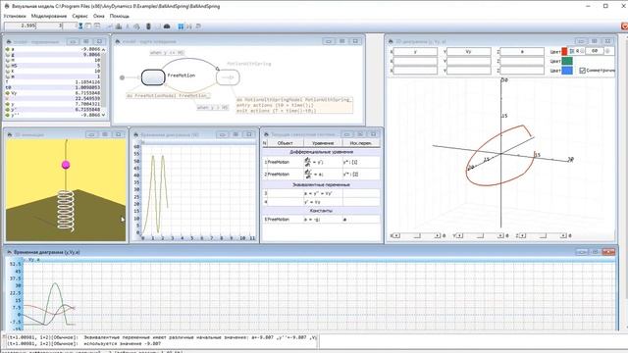Click the empty third-row Z field
This screenshot has height=353, width=628.
click(x=522, y=71)
